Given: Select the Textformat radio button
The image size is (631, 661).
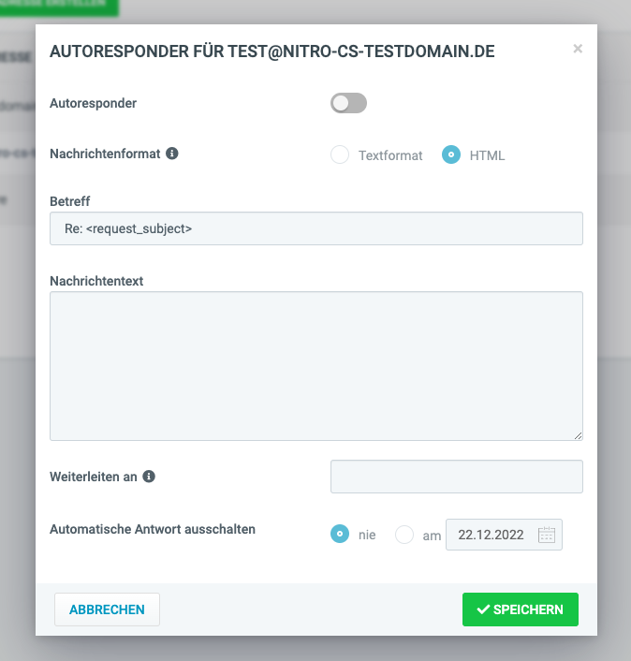Looking at the screenshot, I should 340,154.
